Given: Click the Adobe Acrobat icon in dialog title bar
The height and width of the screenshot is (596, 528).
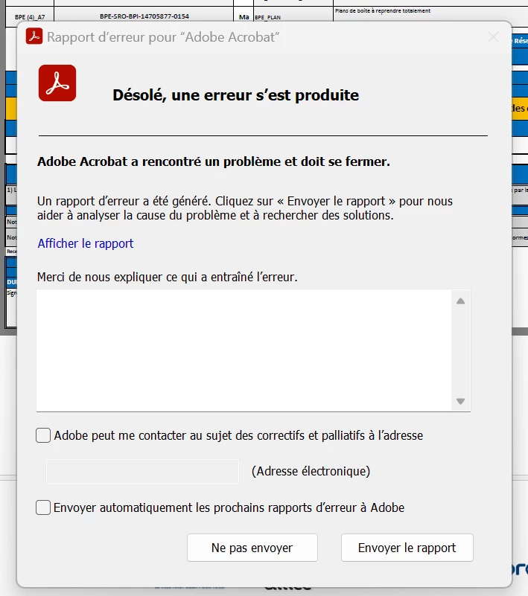Looking at the screenshot, I should click(x=34, y=36).
